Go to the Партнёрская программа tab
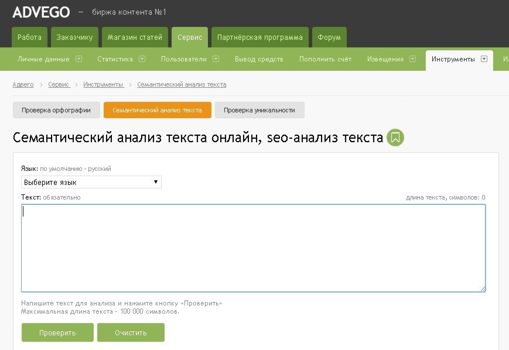 [x=259, y=37]
